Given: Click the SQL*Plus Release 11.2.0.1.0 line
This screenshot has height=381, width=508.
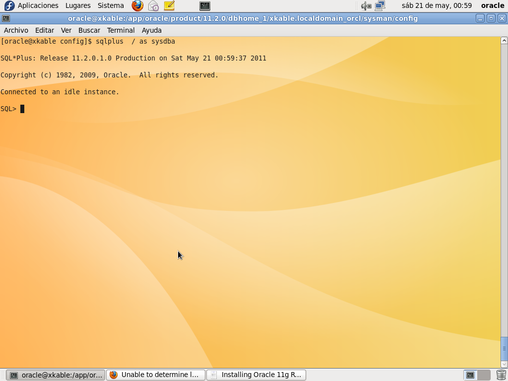Looking at the screenshot, I should point(133,59).
